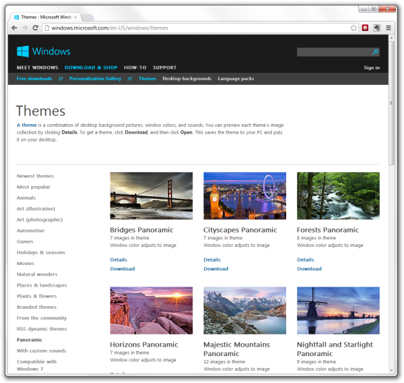Select Automotive category
This screenshot has height=383, width=404.
click(31, 231)
